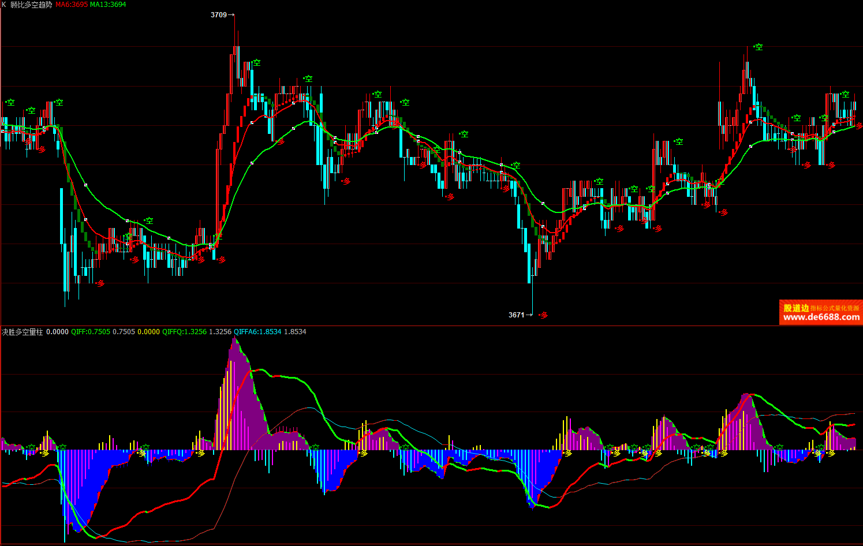This screenshot has width=863, height=546.
Task: Select the leftmost 空 marker on the price chart
Action: [10, 103]
